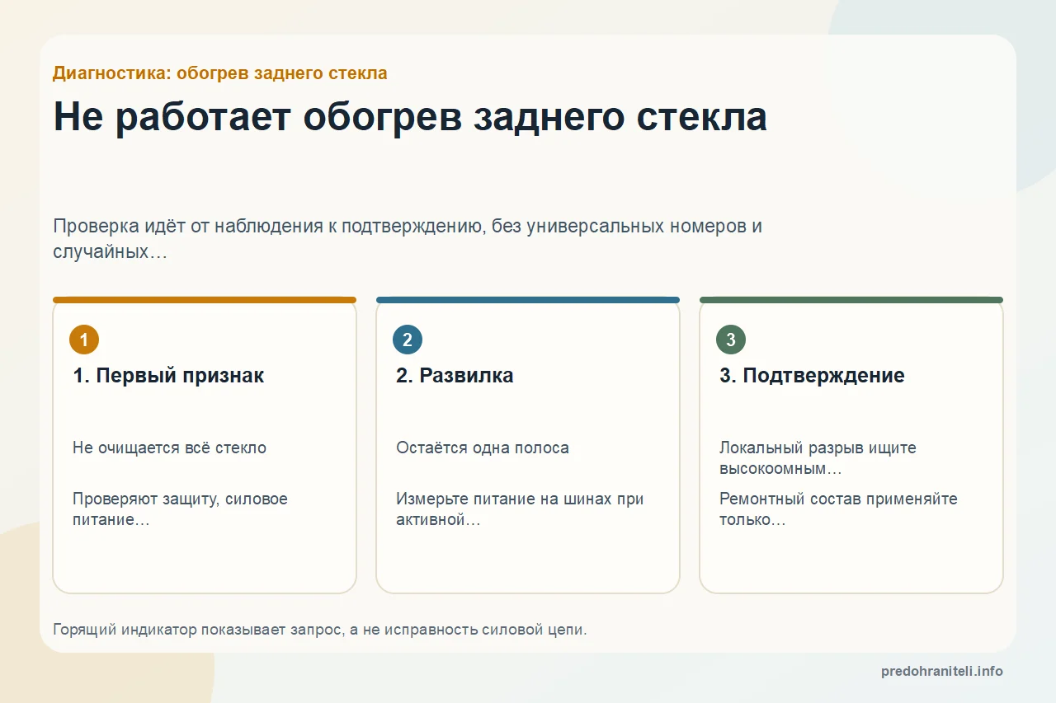Screen dimensions: 1056x703
Task: Click the label 'Диагностика: обогрев заднего стекла'
Action: tap(220, 73)
